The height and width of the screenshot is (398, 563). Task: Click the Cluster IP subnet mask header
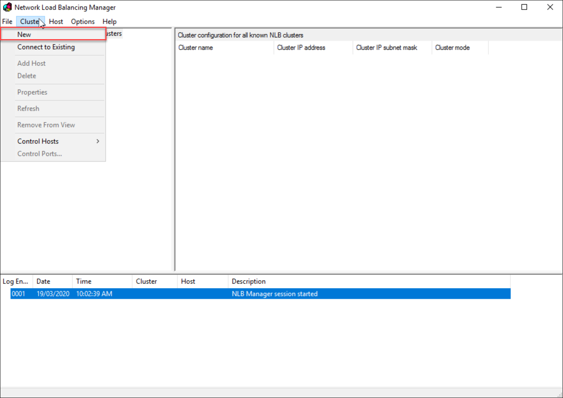click(x=386, y=47)
